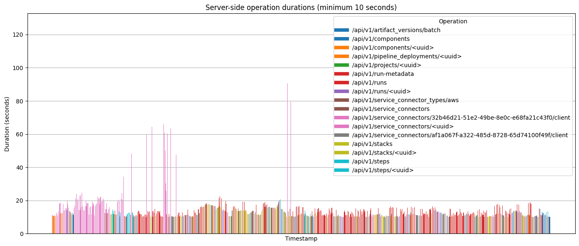Click the chart title "Server-side operation durations"
579x246 pixels.
point(301,8)
